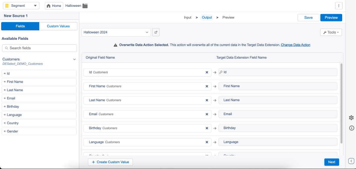Open the external link icon beside Halloween 2024
Viewport: 356px width, 169px height.
pyautogui.click(x=156, y=32)
